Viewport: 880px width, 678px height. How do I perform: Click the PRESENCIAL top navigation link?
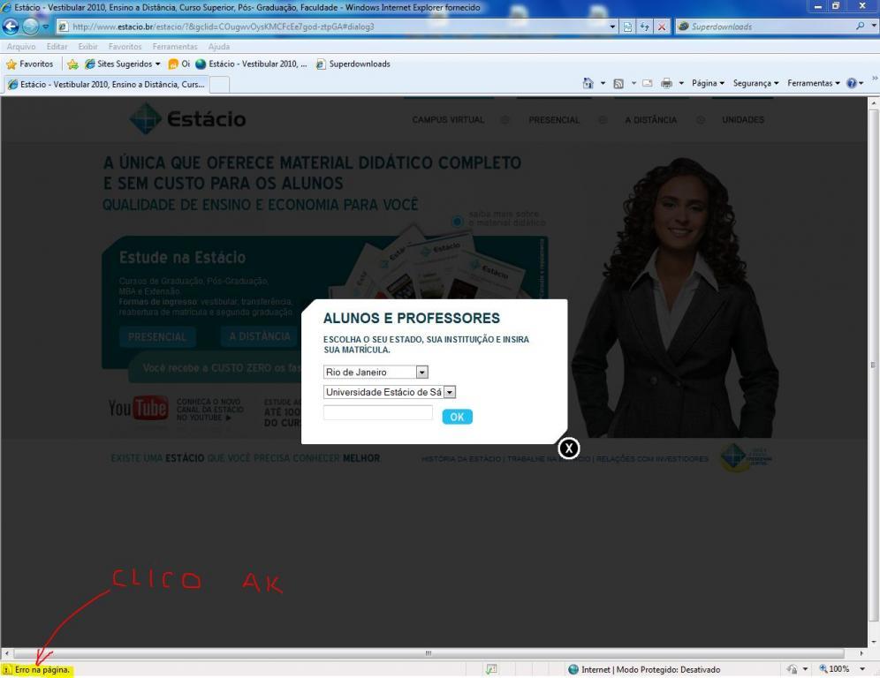coord(553,120)
